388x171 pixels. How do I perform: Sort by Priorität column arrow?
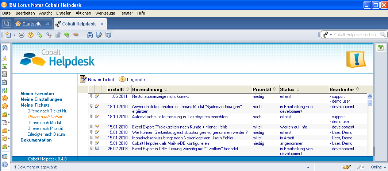tap(275, 90)
